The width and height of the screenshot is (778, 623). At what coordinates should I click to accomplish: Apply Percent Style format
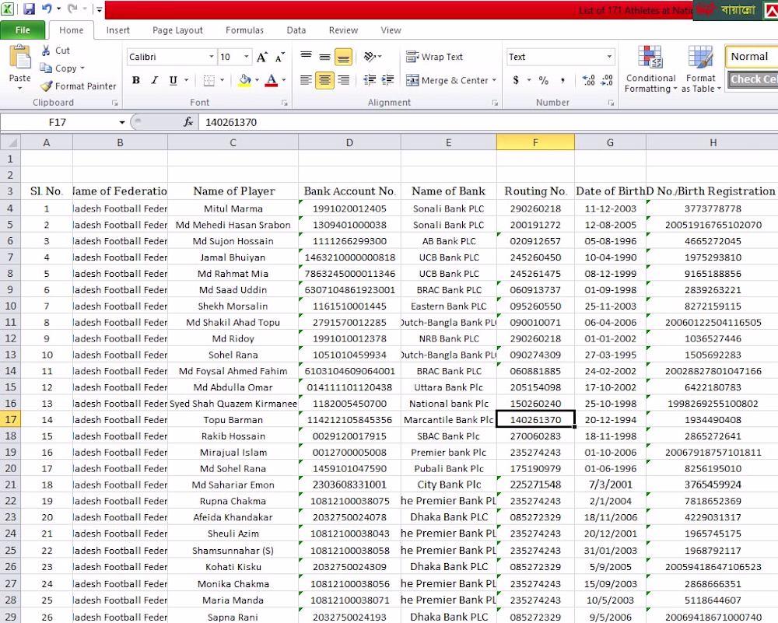point(544,80)
